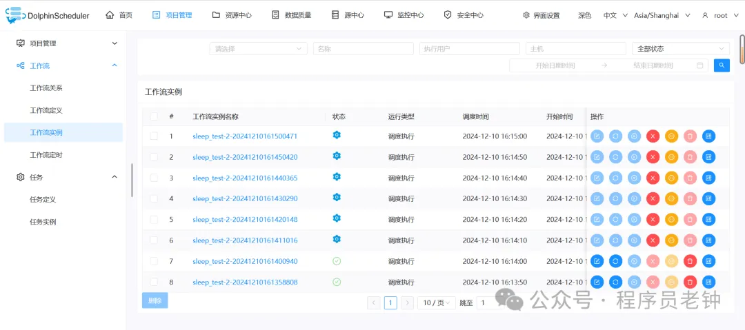Image resolution: width=745 pixels, height=330 pixels.
Task: Edit workflow instance in row 7
Action: 597,261
